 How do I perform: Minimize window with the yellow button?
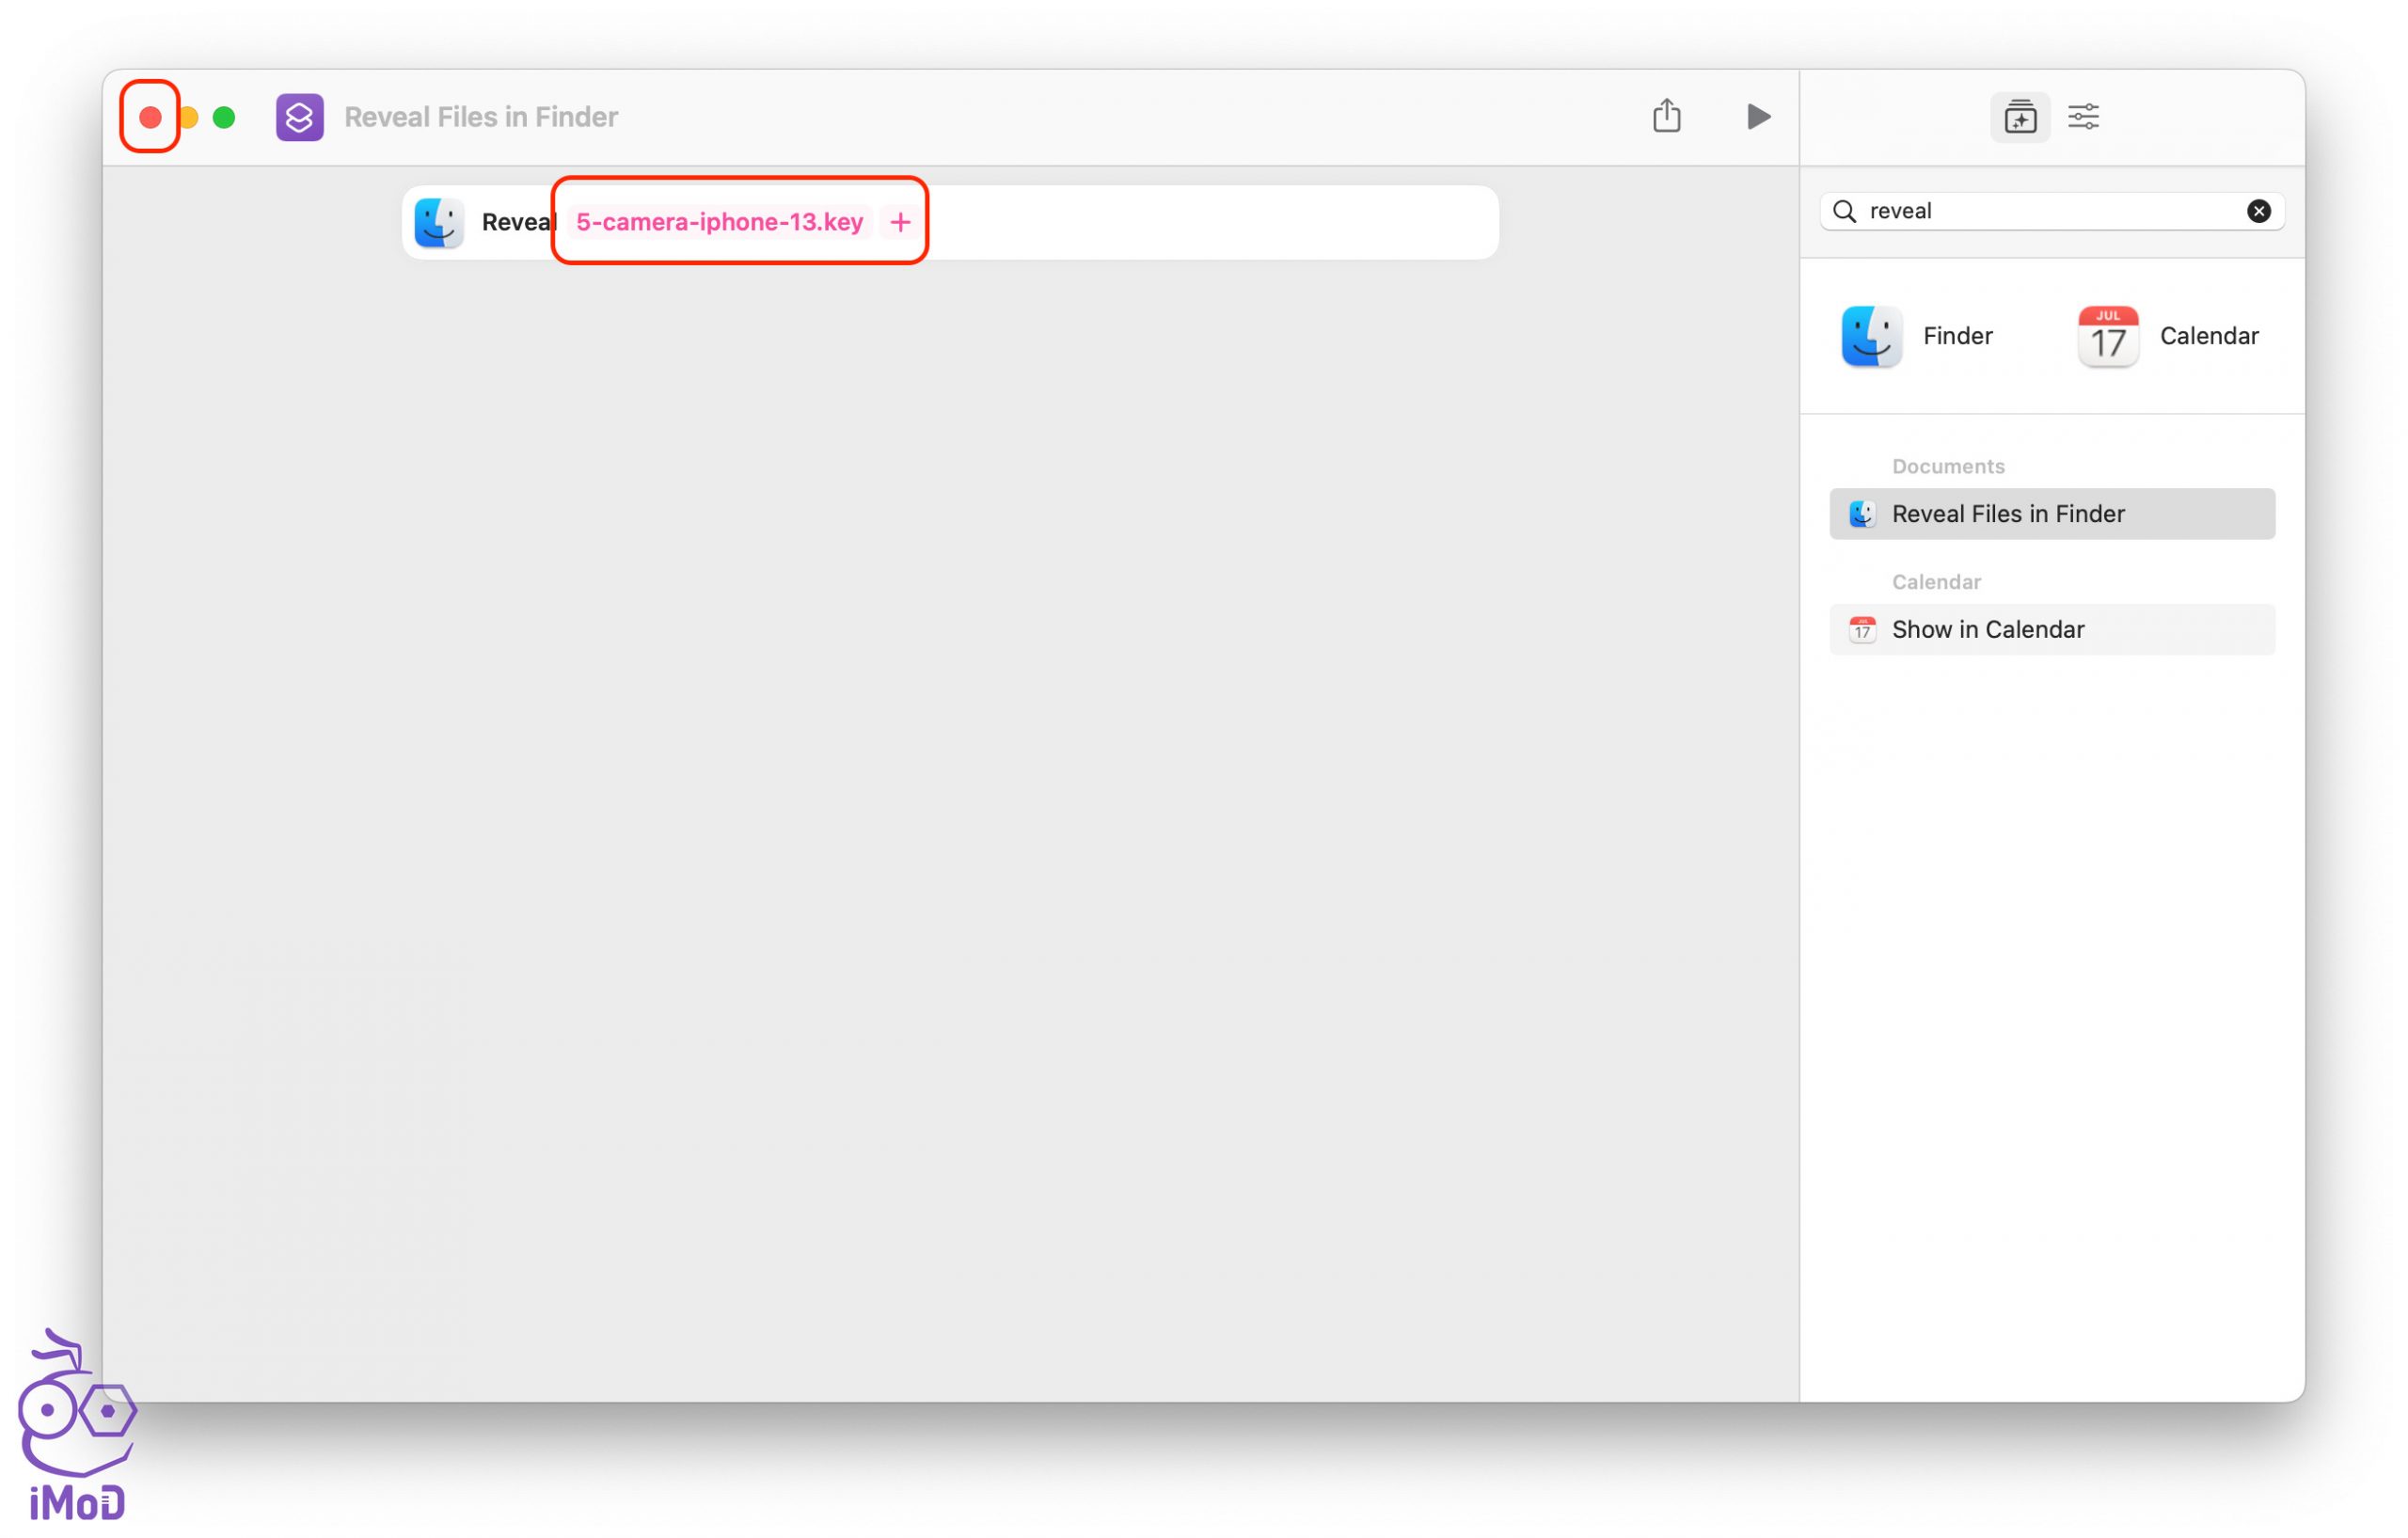(190, 118)
